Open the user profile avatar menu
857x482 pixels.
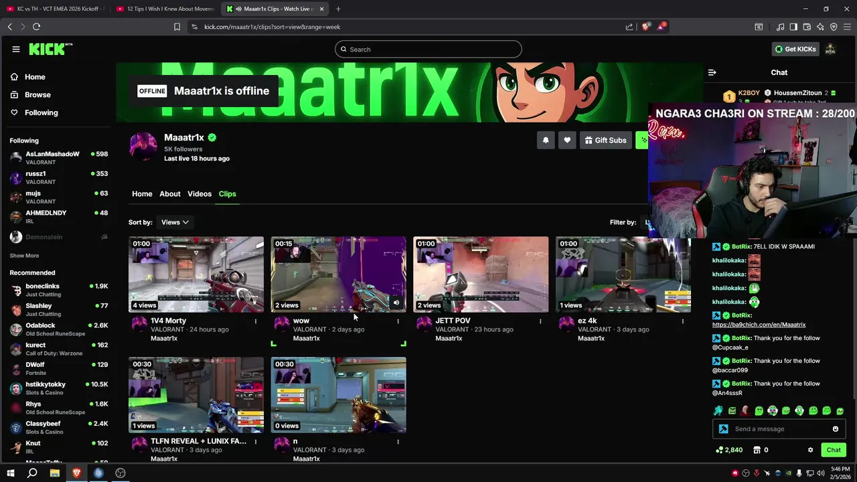(830, 50)
